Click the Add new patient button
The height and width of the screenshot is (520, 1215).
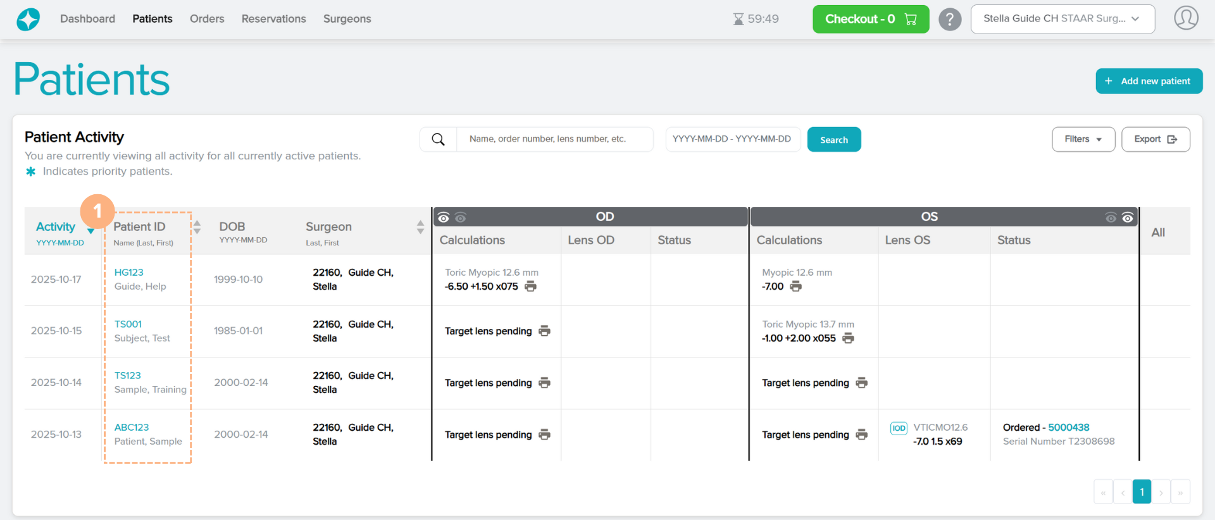[x=1149, y=81]
